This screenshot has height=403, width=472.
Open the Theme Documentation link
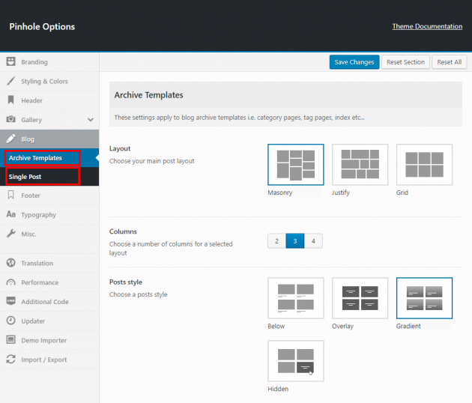[427, 26]
